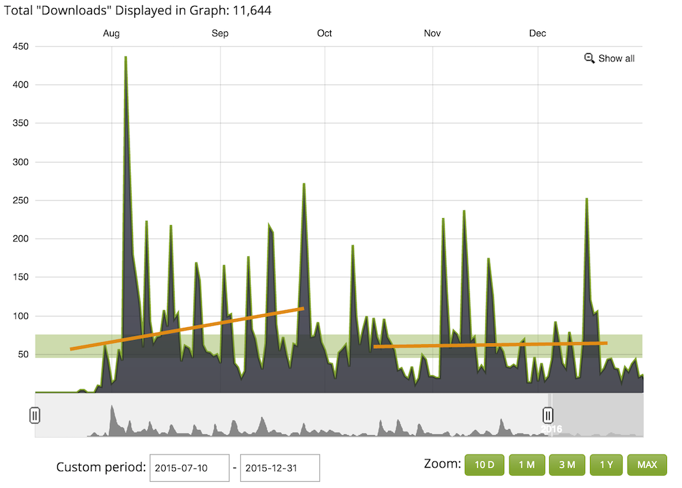Screen dimensions: 682x488
Task: Click the '300' y-axis value
Action: (x=20, y=162)
